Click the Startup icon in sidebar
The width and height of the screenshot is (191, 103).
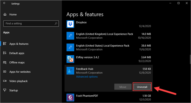point(5,90)
